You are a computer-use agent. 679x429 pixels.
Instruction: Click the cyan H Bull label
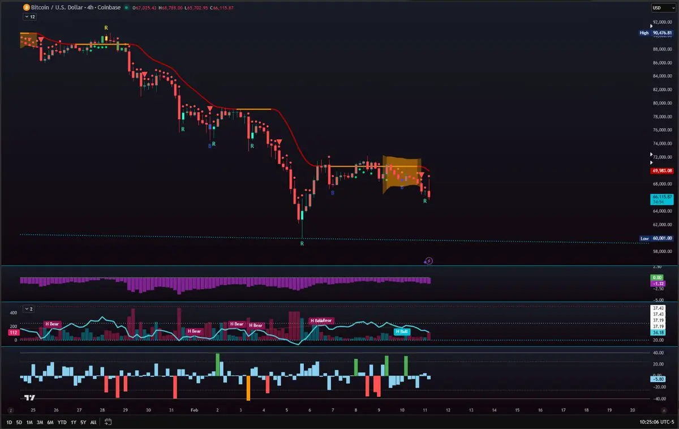402,331
